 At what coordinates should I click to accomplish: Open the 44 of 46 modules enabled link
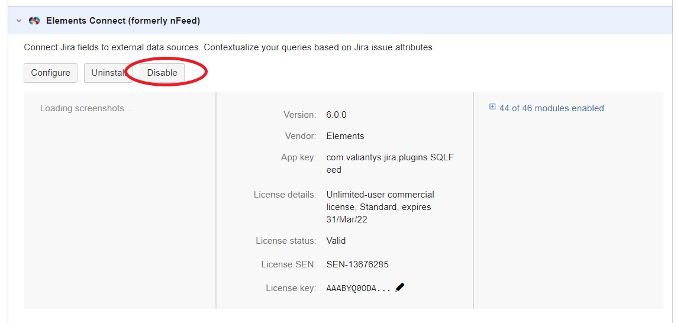pyautogui.click(x=552, y=108)
